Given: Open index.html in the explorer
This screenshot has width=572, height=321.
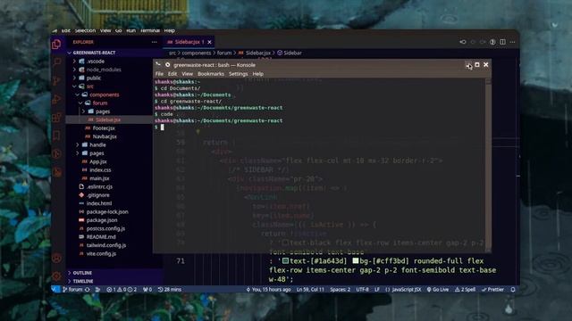Looking at the screenshot, I should 99,203.
